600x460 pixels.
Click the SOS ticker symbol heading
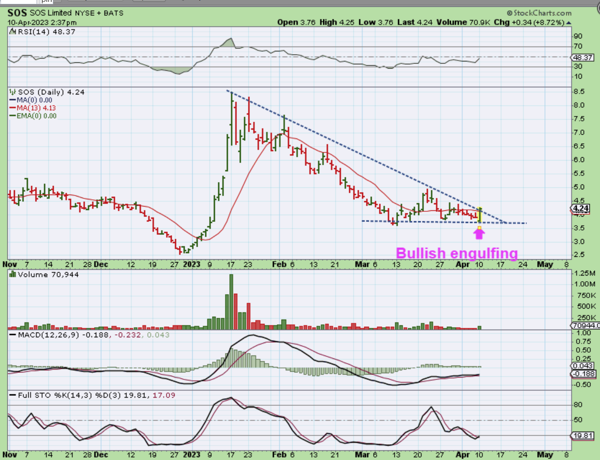[17, 13]
